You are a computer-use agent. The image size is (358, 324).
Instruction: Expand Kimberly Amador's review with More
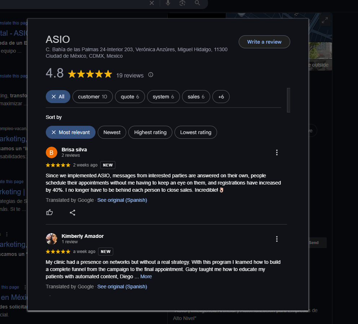click(x=146, y=276)
